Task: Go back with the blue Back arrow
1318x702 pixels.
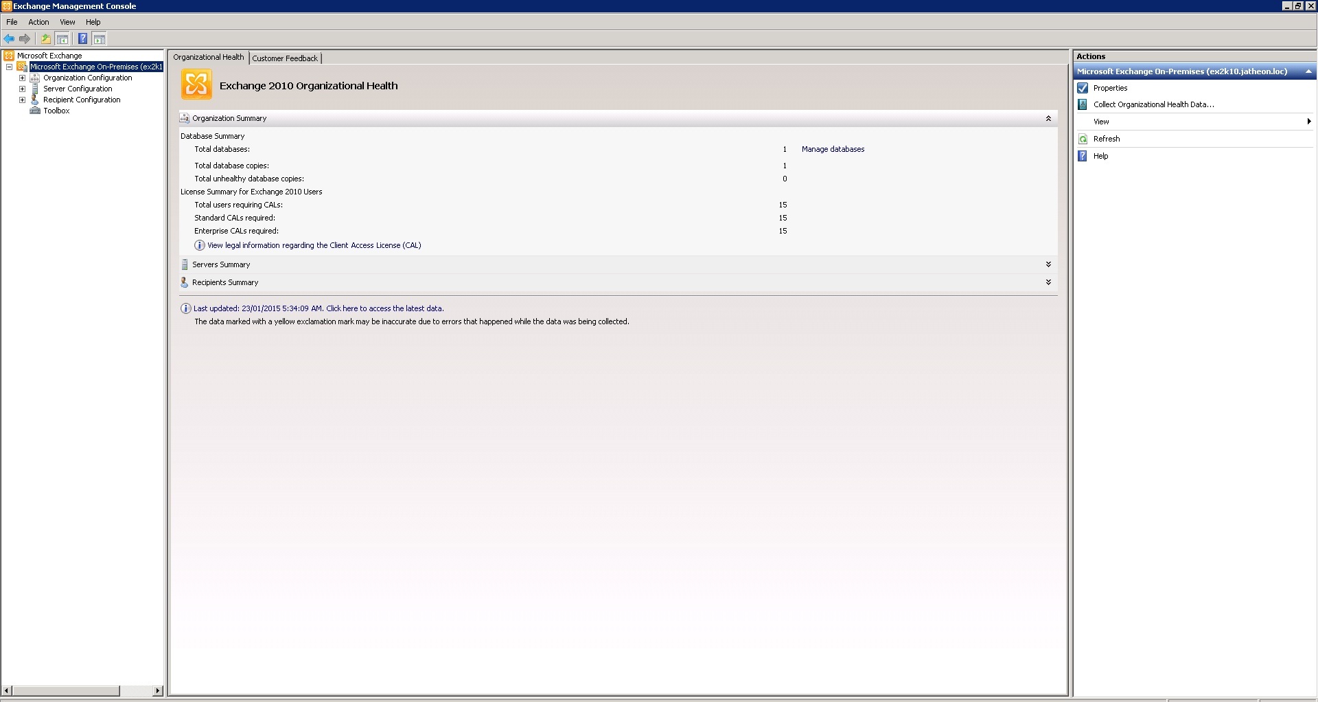Action: [x=9, y=38]
